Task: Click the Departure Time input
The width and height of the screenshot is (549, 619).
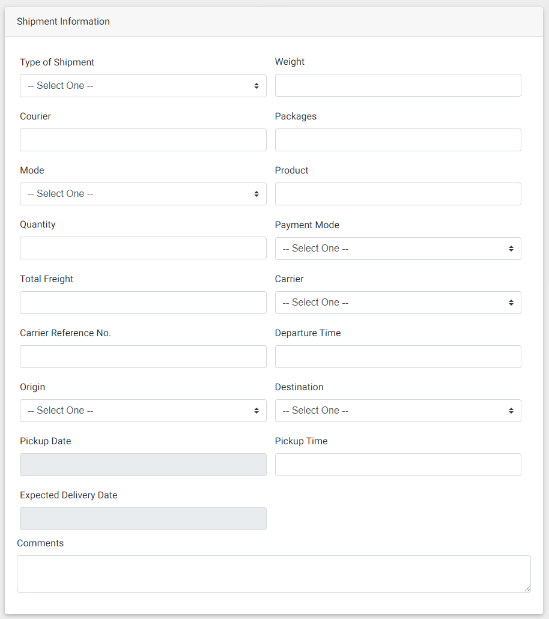Action: point(398,357)
